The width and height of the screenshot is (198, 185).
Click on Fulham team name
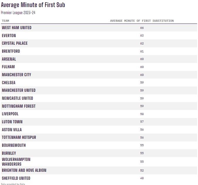click(x=8, y=67)
